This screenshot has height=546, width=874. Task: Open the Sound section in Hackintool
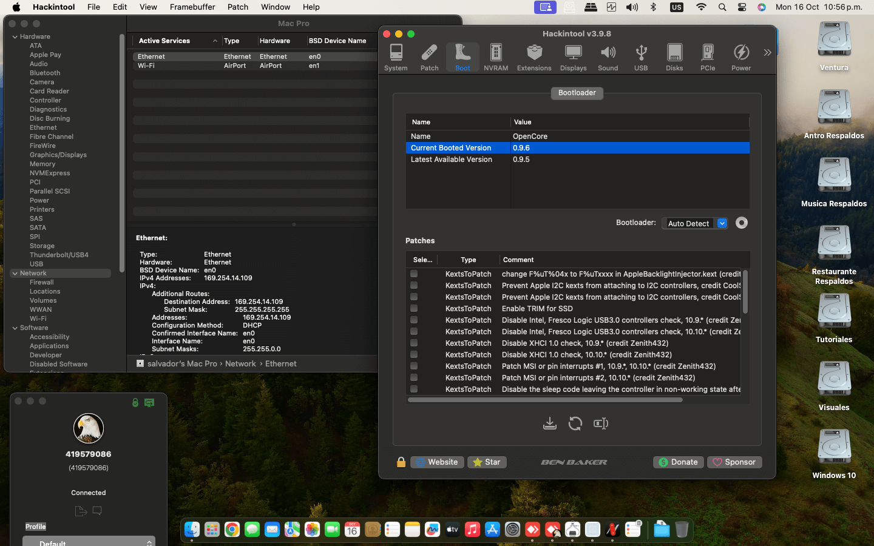click(x=608, y=58)
